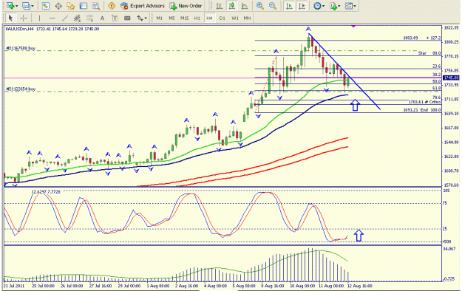Click the 'Star 00.0' Fibonacci label

tap(429, 53)
